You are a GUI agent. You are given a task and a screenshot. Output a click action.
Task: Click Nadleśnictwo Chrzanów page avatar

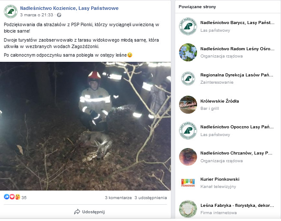click(x=188, y=157)
